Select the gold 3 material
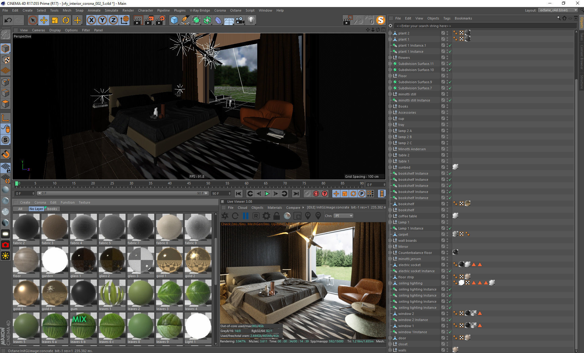584x353 pixels. 26,295
